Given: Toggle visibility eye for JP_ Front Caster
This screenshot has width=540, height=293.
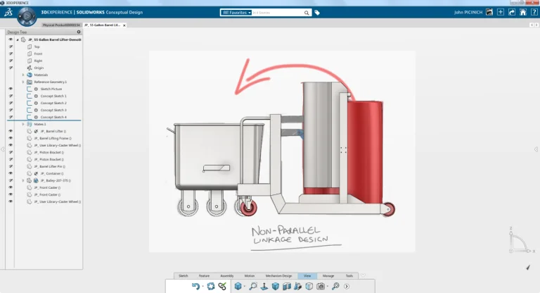Looking at the screenshot, I should (x=11, y=187).
